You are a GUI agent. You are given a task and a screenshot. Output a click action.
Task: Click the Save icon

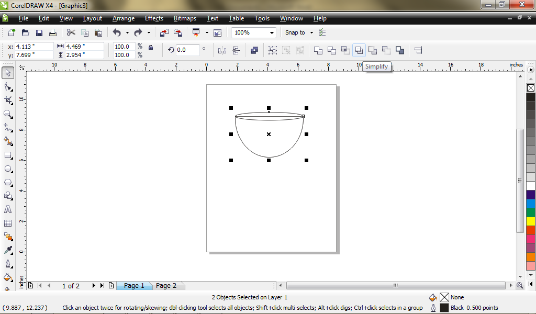pyautogui.click(x=39, y=32)
